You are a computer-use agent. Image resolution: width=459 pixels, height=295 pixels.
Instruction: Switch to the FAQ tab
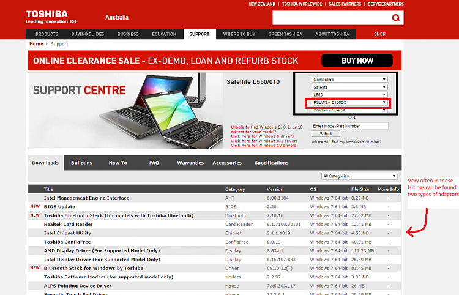(154, 163)
